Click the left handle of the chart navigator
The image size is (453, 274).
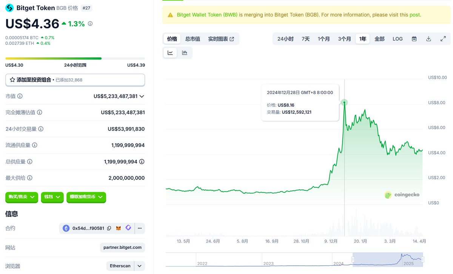coord(353,259)
